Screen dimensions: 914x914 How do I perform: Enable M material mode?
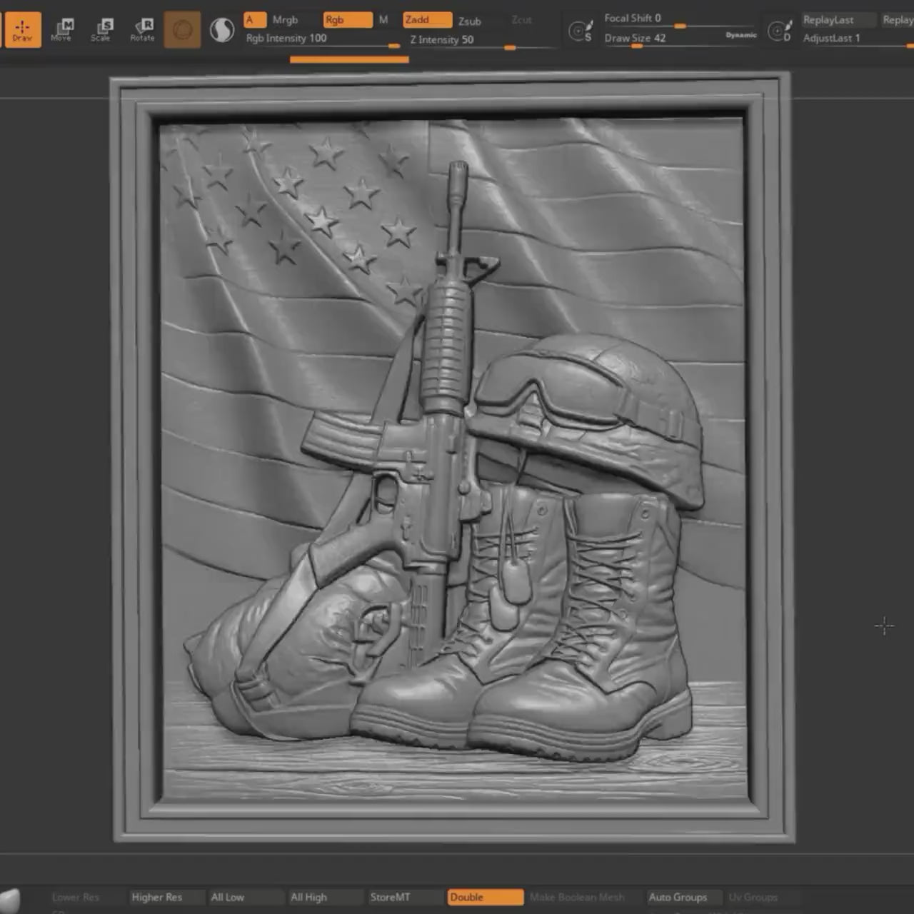(x=383, y=20)
